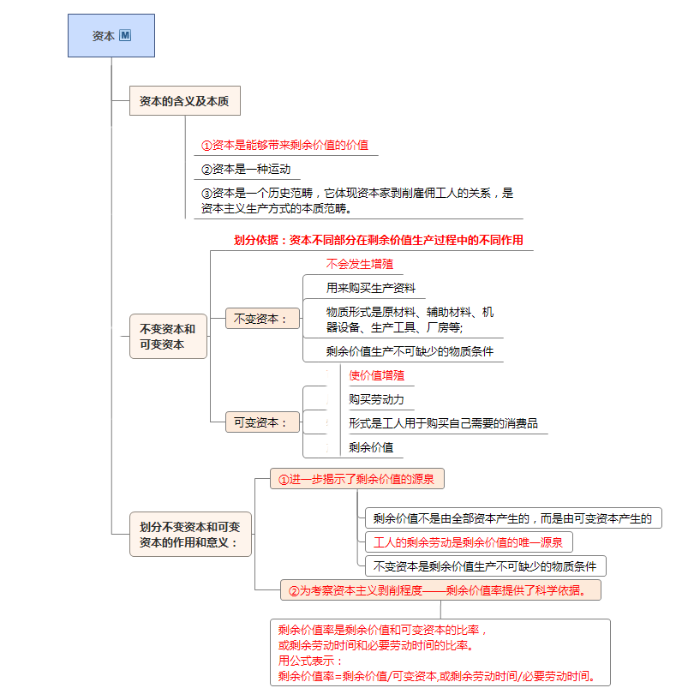Click the red subtopic ①资本是能够带来剩余价值的价值
This screenshot has width=676, height=700.
[284, 146]
